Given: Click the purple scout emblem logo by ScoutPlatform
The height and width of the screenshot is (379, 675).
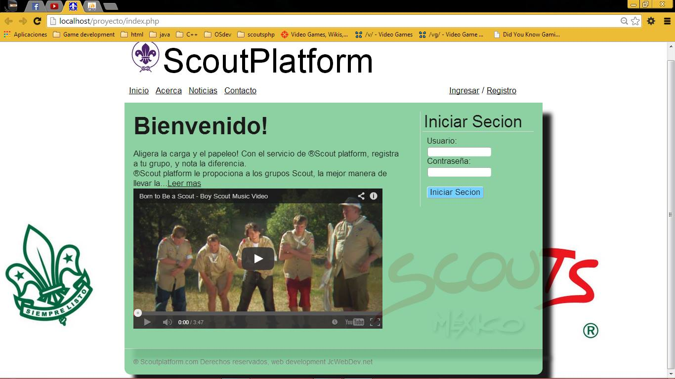Looking at the screenshot, I should pos(145,57).
